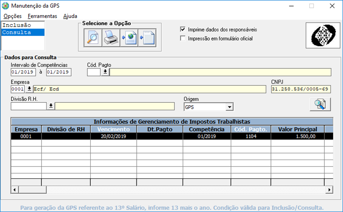Select the Competência cell 01/2019 in the grid
343x212 pixels.
(x=207, y=137)
